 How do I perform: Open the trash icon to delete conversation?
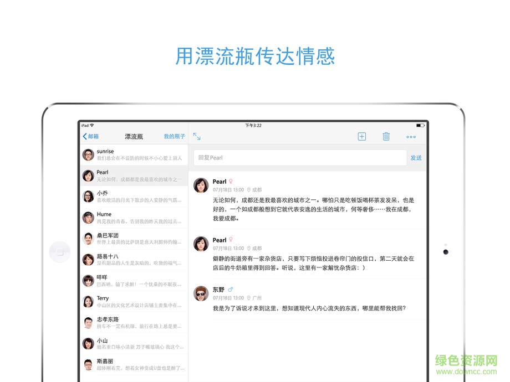pyautogui.click(x=386, y=136)
